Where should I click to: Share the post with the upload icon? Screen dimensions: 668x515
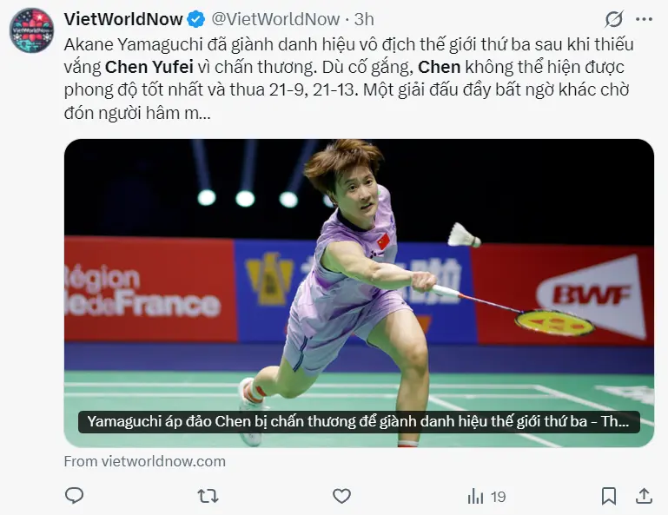pyautogui.click(x=644, y=496)
